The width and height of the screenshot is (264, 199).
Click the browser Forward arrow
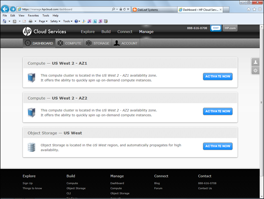click(13, 9)
